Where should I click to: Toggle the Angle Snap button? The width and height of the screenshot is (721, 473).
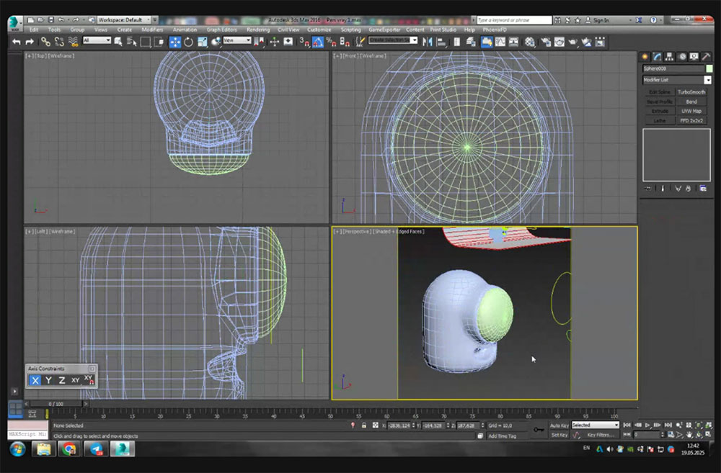click(x=318, y=42)
